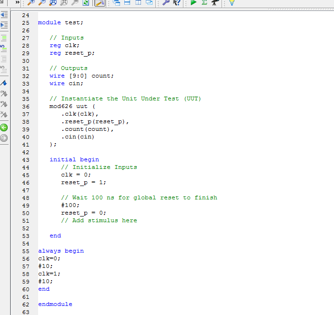Click the Clear Bookmarks flag icon
This screenshot has width=334, height=315.
4,115
